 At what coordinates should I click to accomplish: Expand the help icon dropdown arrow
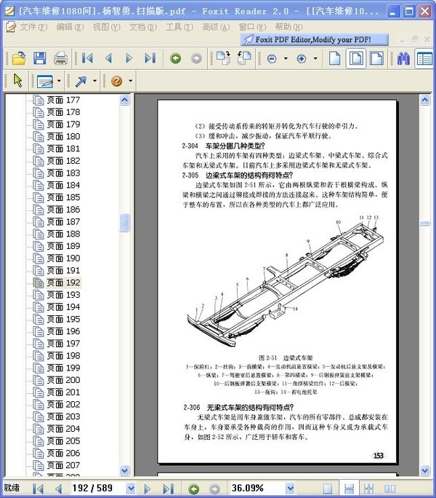130,81
